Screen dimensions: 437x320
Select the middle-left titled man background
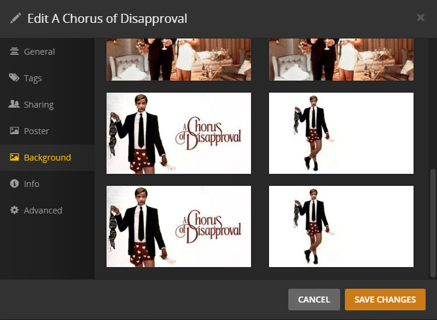179,133
